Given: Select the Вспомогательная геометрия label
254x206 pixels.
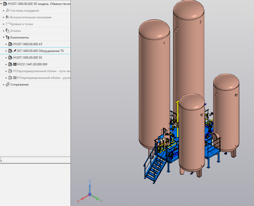Looking at the screenshot, I should click(31, 17).
